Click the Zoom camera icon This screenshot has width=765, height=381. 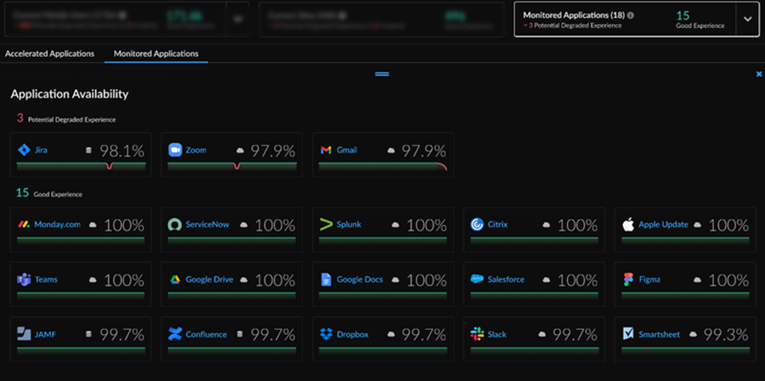pyautogui.click(x=175, y=151)
